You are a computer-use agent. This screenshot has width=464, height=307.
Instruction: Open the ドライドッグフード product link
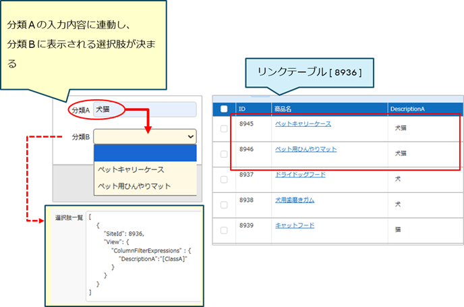[300, 174]
